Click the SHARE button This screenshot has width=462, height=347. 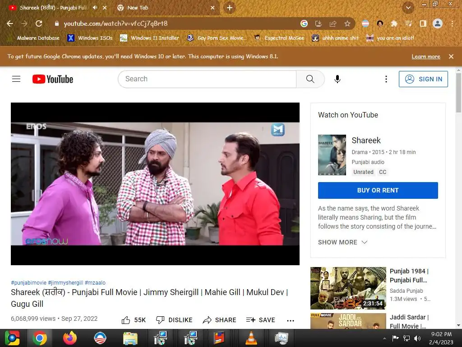tap(220, 320)
